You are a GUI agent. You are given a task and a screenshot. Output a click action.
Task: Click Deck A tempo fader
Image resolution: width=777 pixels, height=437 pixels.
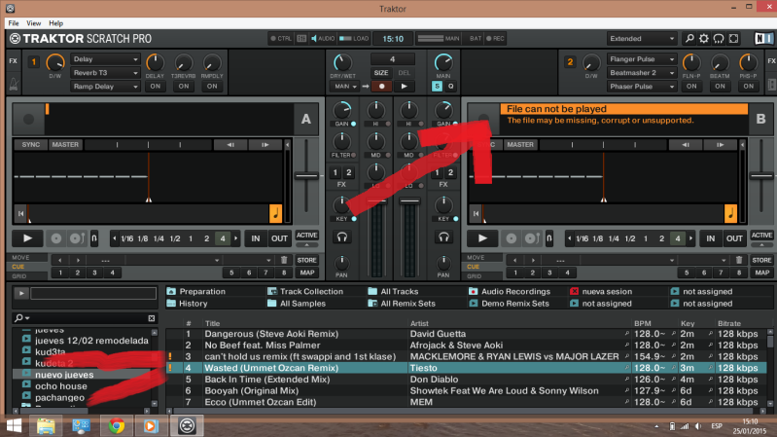pos(306,175)
